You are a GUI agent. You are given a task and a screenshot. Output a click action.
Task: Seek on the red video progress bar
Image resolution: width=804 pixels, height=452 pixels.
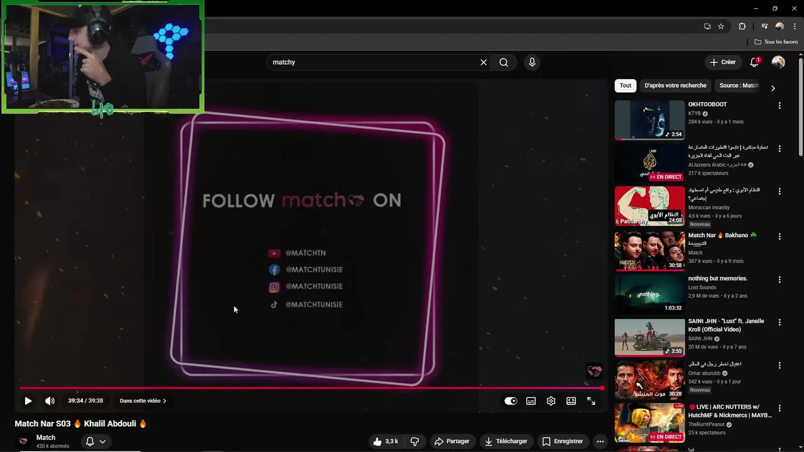point(311,388)
